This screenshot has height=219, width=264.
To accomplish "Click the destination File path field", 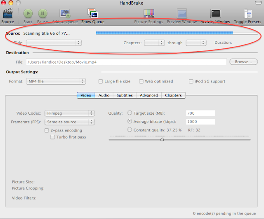I will pyautogui.click(x=126, y=62).
